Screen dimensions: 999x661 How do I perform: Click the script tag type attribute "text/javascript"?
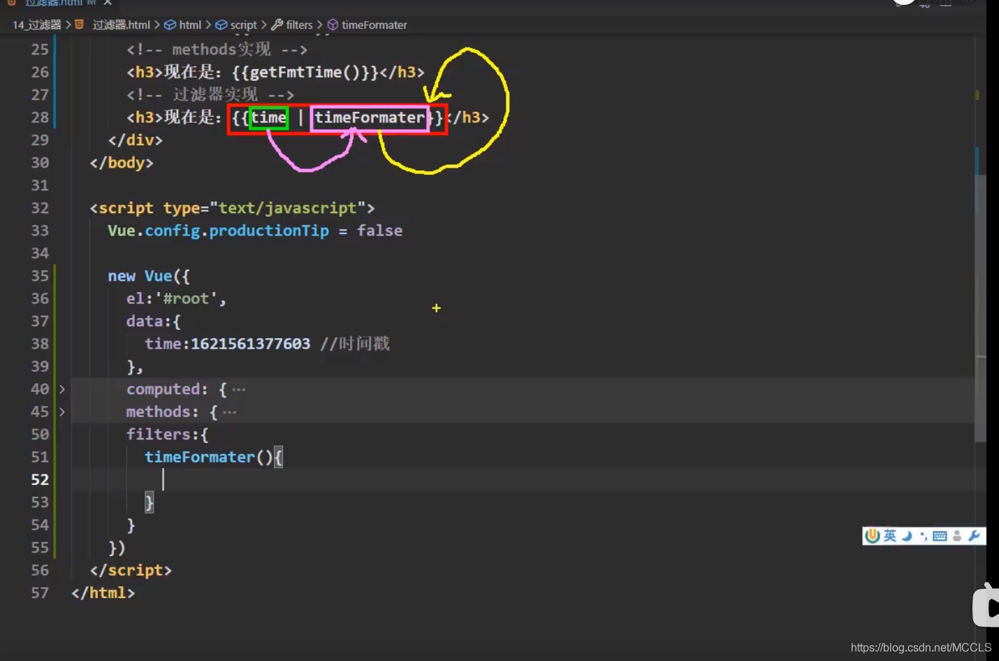click(x=288, y=208)
